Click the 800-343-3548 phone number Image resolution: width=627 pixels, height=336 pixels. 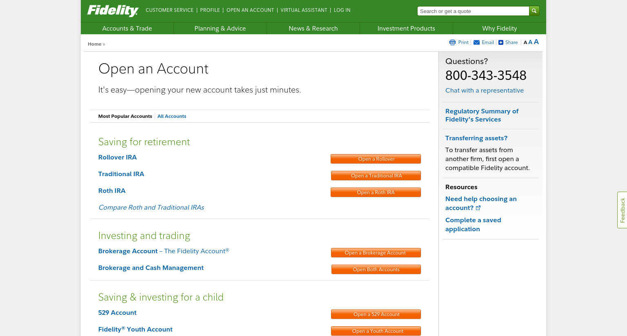[486, 75]
